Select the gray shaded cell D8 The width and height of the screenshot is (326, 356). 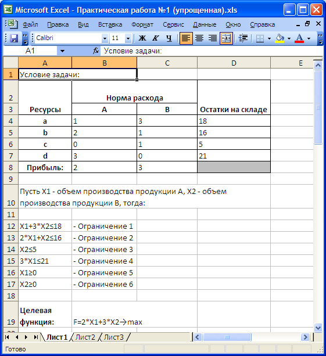[x=234, y=167]
